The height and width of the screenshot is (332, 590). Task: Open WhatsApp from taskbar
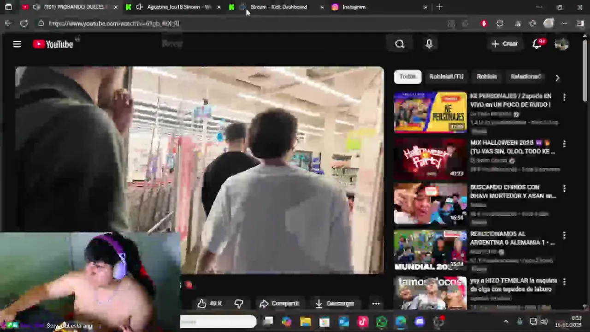click(382, 321)
